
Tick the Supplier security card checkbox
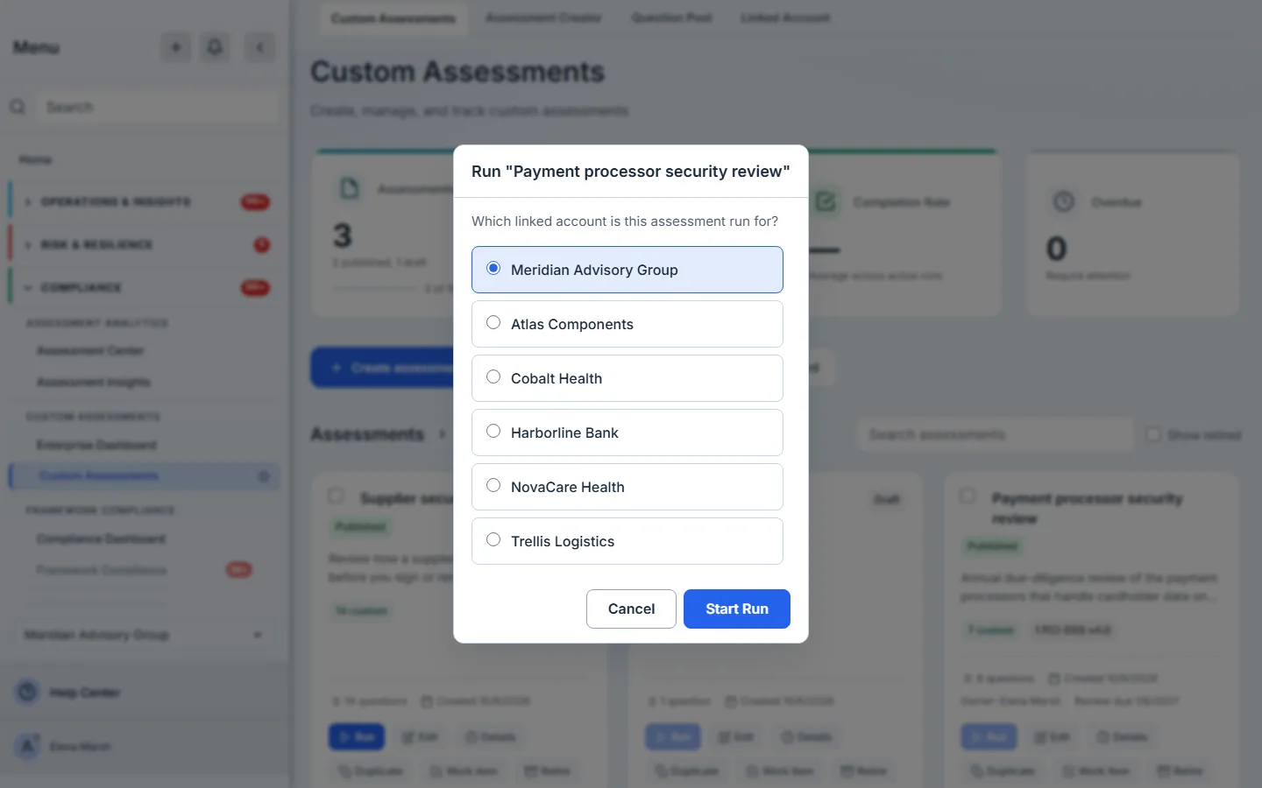click(336, 496)
